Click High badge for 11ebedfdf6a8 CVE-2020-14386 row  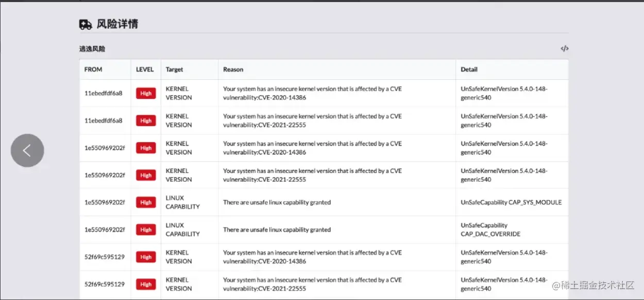[146, 94]
